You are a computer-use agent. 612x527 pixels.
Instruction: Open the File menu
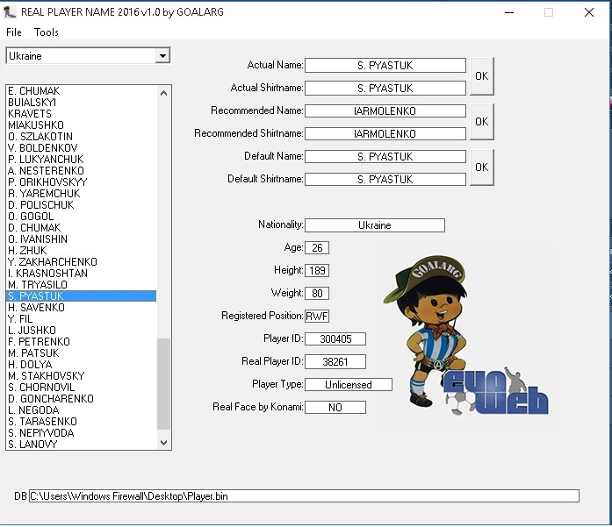[14, 32]
